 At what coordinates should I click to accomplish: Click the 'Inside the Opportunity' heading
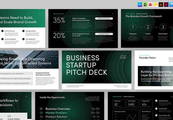pyautogui.click(x=52, y=97)
